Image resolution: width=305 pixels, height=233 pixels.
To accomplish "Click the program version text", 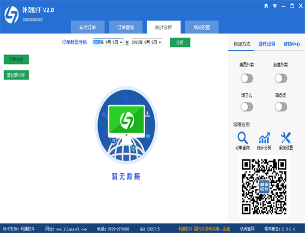I will [279, 229].
